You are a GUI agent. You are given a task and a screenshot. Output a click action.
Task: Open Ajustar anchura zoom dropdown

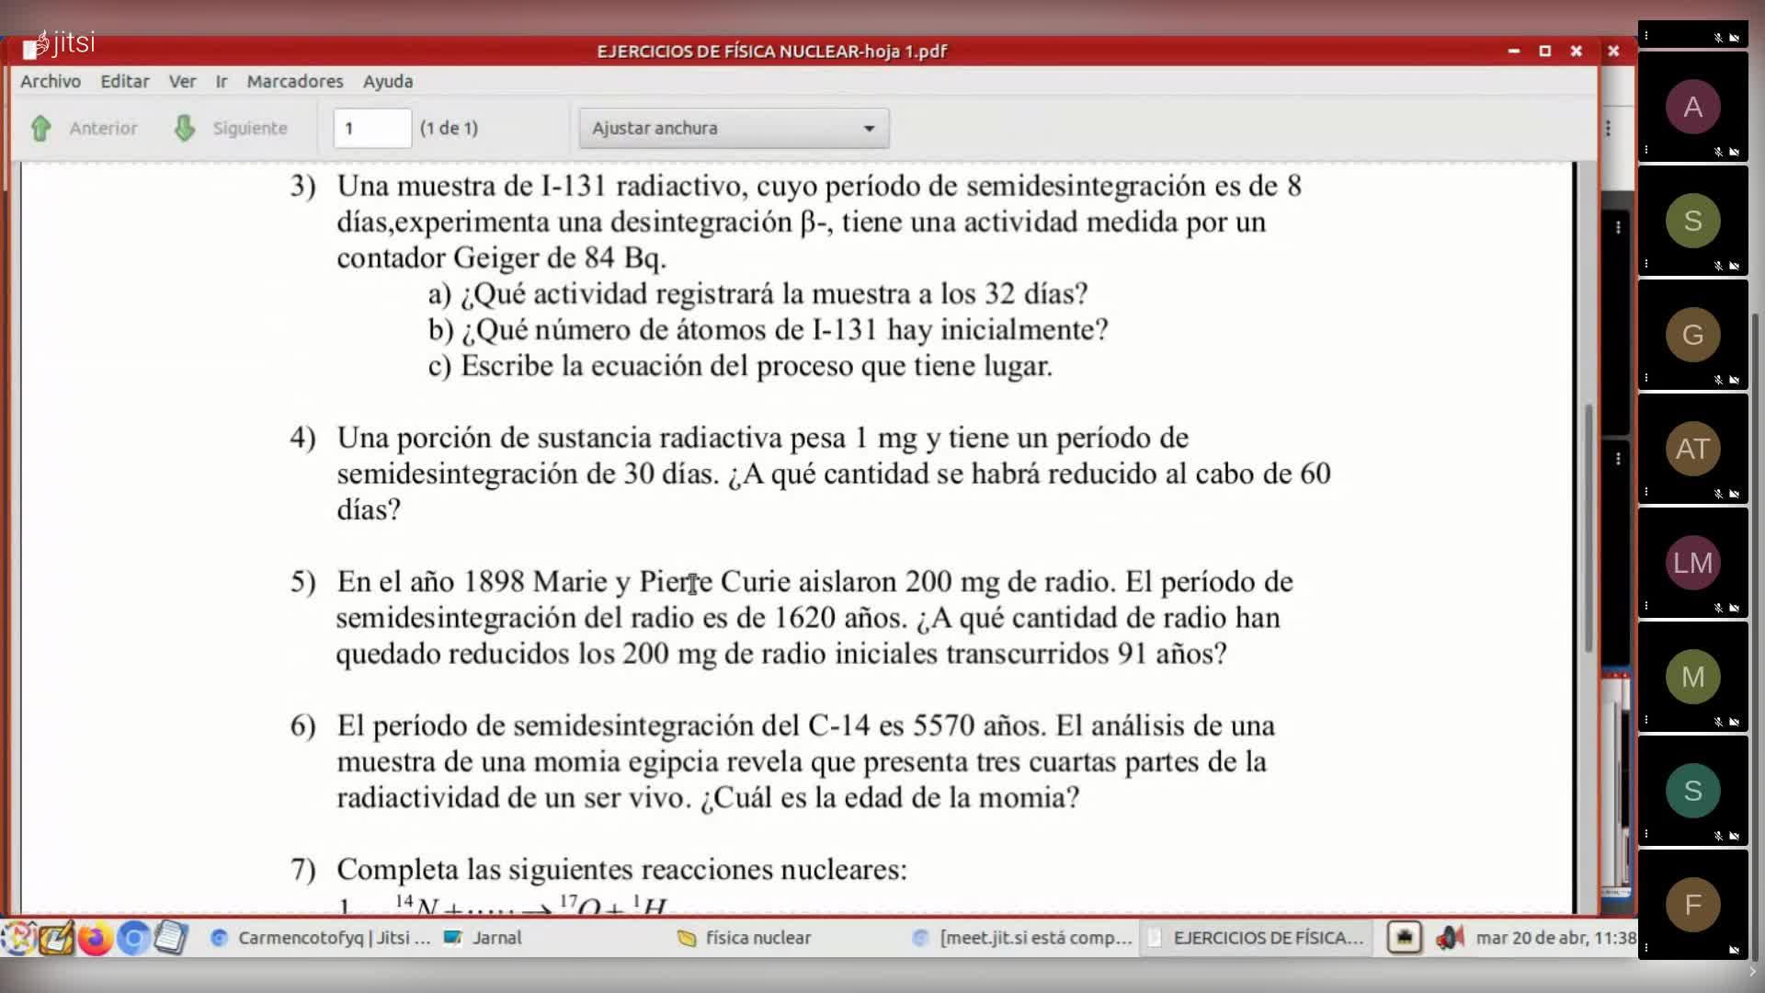tap(734, 129)
